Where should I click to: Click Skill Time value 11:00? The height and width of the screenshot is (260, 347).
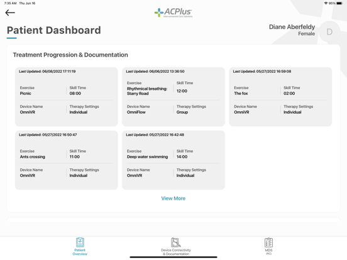click(x=75, y=157)
